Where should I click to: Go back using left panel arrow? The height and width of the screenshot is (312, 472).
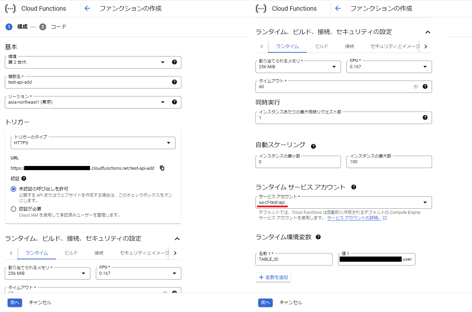click(87, 8)
